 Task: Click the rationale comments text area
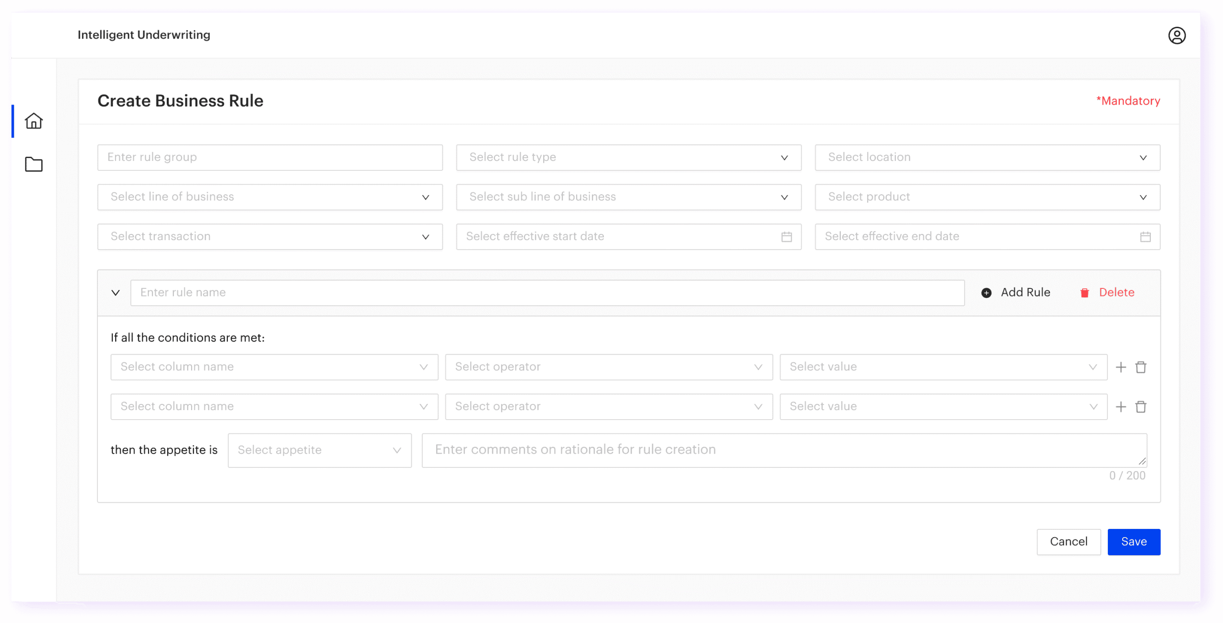(x=783, y=450)
